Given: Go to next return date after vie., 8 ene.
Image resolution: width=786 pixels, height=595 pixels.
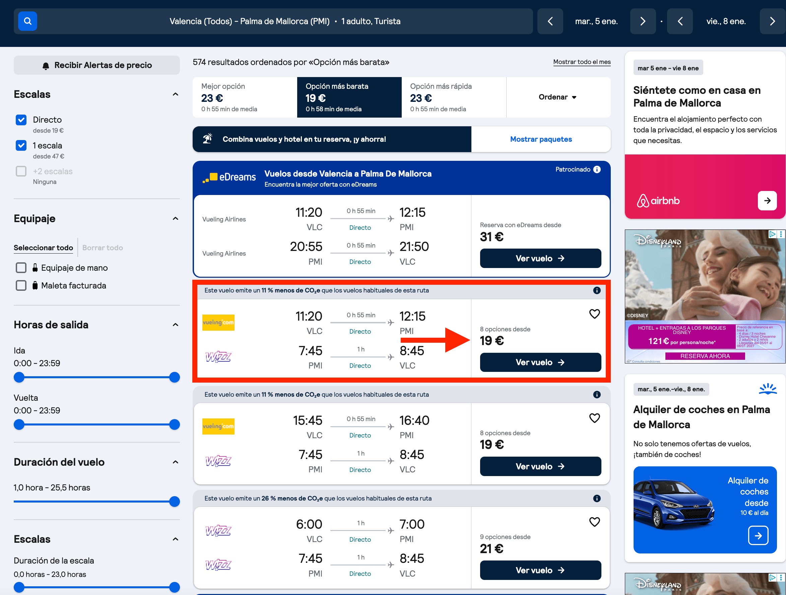Looking at the screenshot, I should pos(773,21).
